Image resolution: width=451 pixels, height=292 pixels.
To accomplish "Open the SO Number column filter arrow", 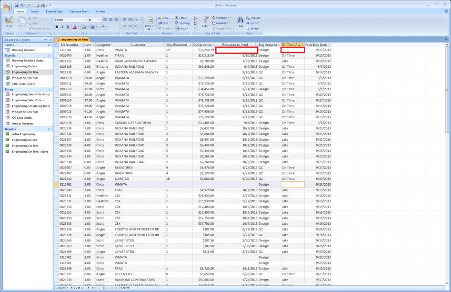I will [81, 45].
